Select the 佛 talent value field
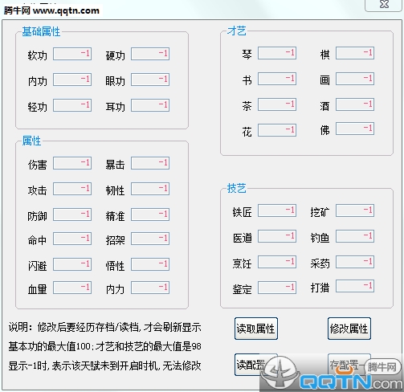Viewport: 404px width, 392px height. 355,129
